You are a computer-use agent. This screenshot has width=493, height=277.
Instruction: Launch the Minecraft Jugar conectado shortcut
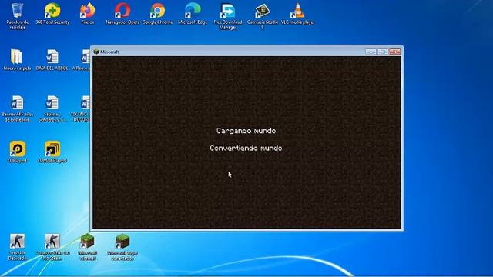(x=122, y=247)
